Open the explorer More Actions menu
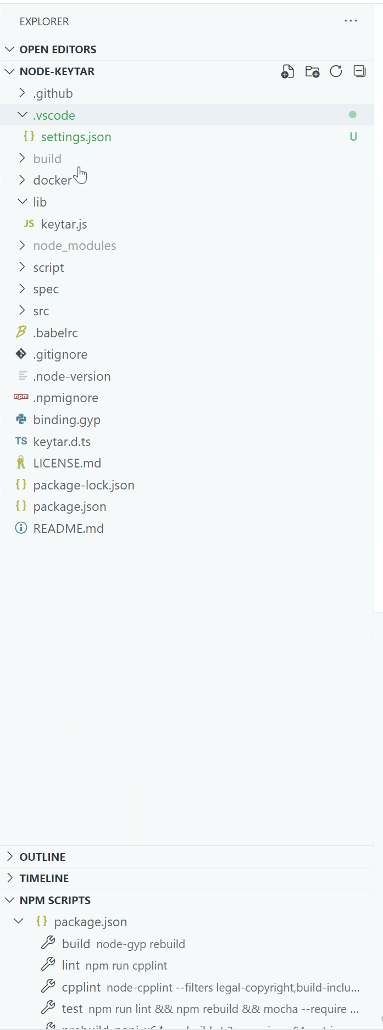The image size is (383, 1030). coord(351,21)
